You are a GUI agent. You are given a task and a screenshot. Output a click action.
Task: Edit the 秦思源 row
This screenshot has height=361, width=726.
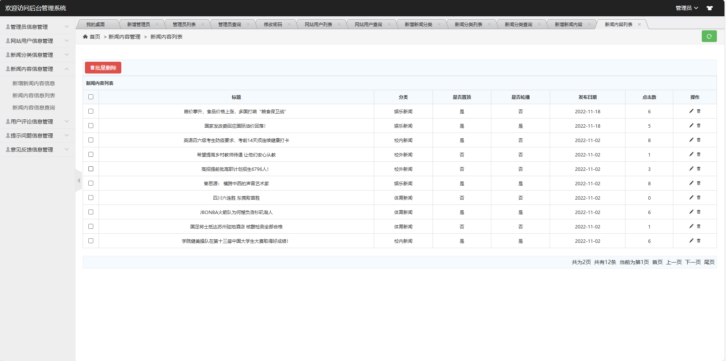coord(691,183)
